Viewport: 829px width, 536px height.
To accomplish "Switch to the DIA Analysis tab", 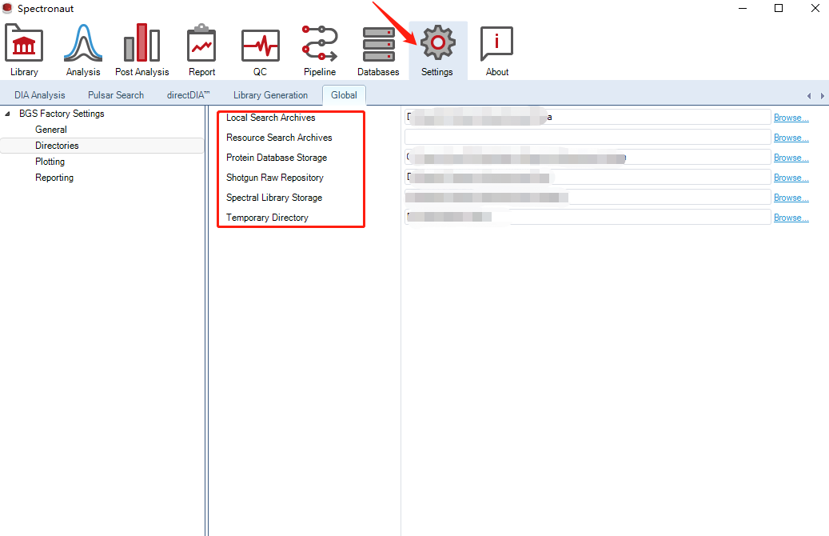I will tap(40, 95).
